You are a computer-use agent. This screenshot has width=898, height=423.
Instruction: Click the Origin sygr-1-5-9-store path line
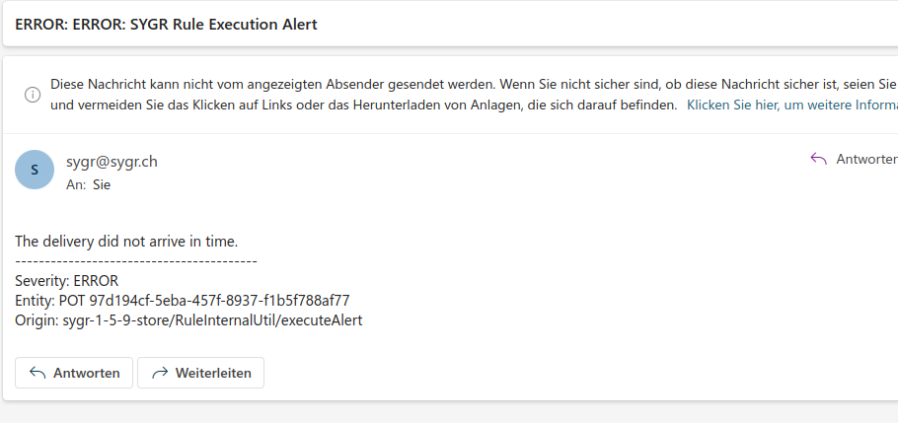[188, 320]
